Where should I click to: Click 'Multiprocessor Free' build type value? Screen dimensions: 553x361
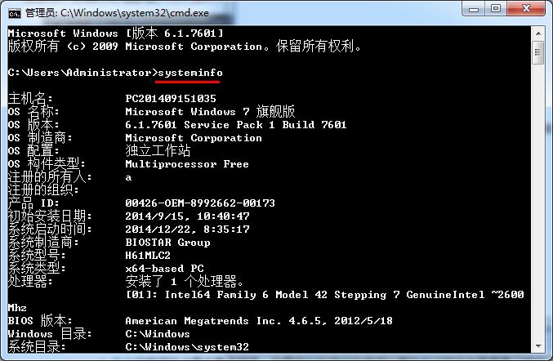pyautogui.click(x=187, y=164)
